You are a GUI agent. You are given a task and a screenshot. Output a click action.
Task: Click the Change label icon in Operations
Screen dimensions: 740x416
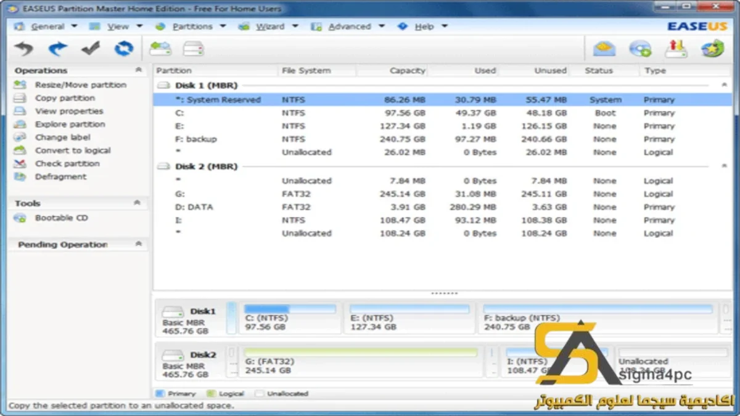(x=20, y=137)
